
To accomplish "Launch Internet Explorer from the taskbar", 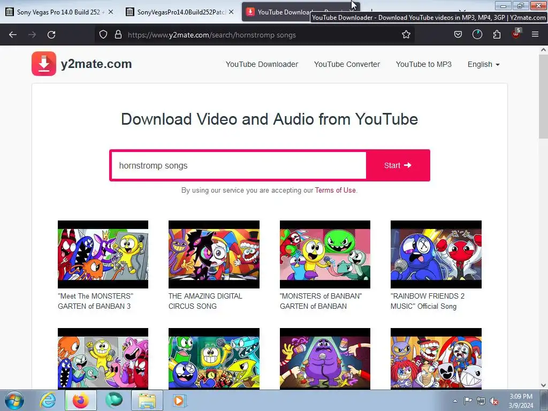I will (x=48, y=400).
